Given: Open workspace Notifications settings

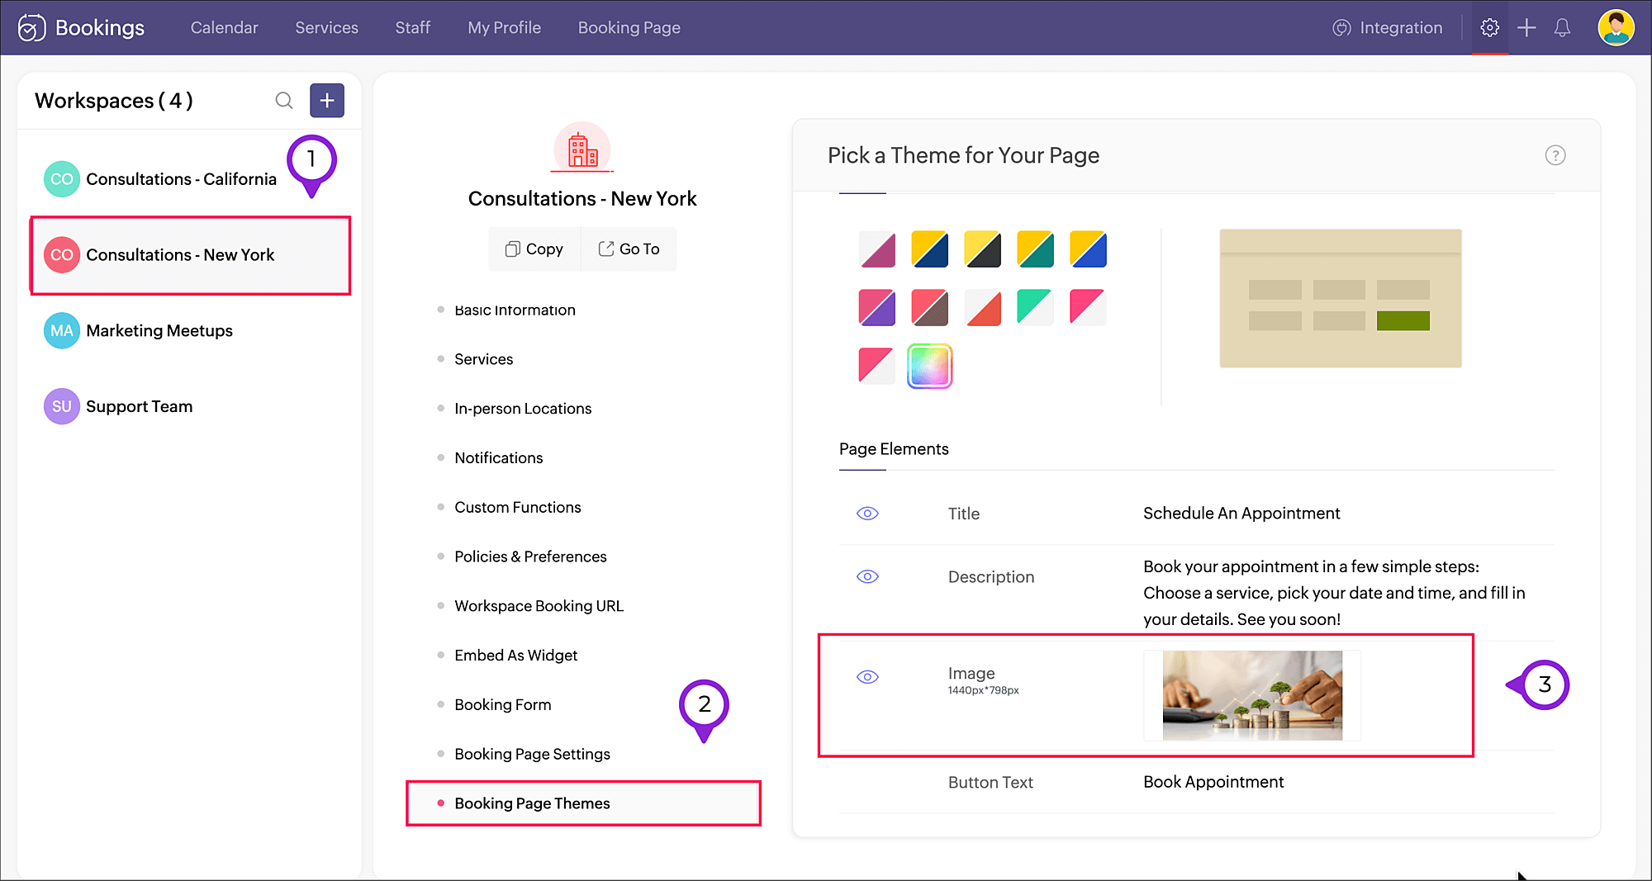Looking at the screenshot, I should click(499, 458).
